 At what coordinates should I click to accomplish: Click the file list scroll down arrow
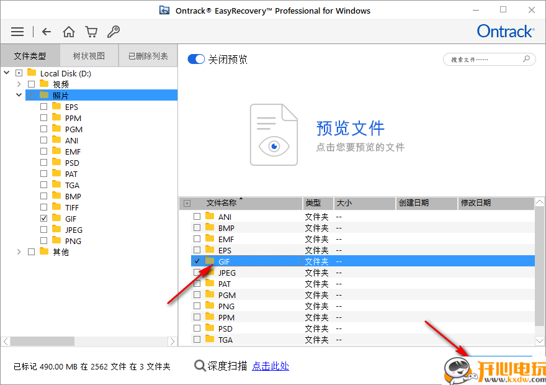(x=540, y=340)
